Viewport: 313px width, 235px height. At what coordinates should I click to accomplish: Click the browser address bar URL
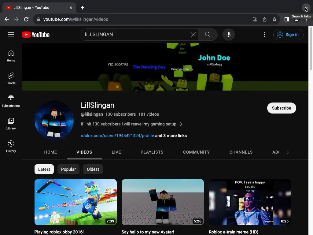(x=76, y=19)
